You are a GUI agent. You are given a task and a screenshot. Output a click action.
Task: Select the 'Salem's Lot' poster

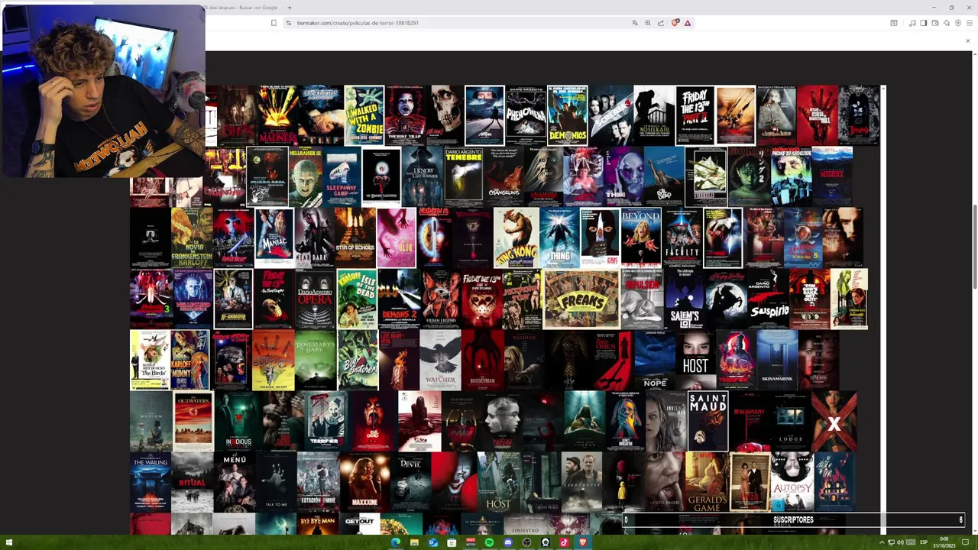(x=685, y=299)
